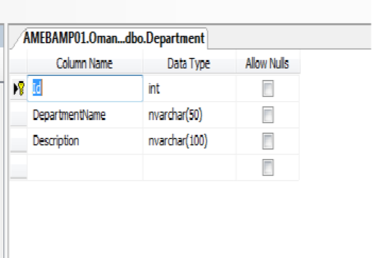Open the nvarchar(50) data type cell
This screenshot has width=372, height=258.
pyautogui.click(x=189, y=115)
